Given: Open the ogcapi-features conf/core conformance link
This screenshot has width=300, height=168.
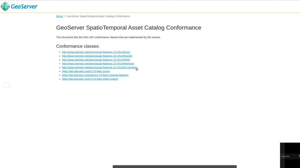Looking at the screenshot, I should pos(96,52).
